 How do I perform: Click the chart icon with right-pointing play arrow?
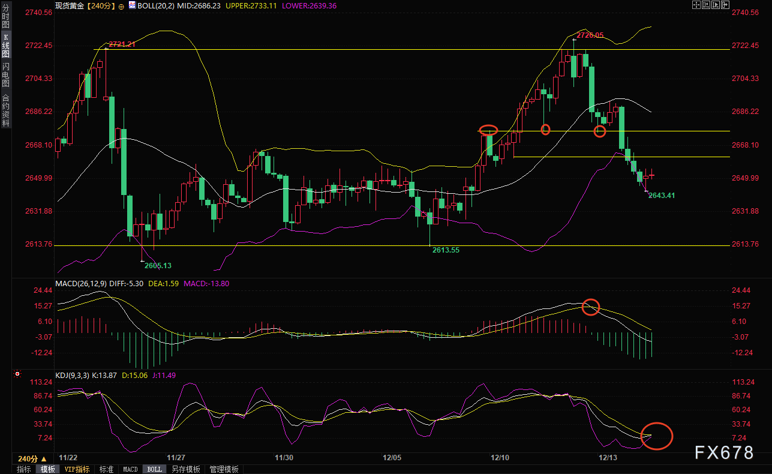tap(716, 5)
